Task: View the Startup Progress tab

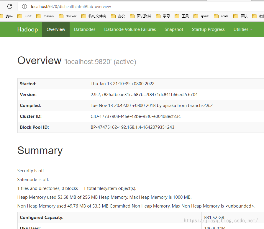Action: pos(208,29)
